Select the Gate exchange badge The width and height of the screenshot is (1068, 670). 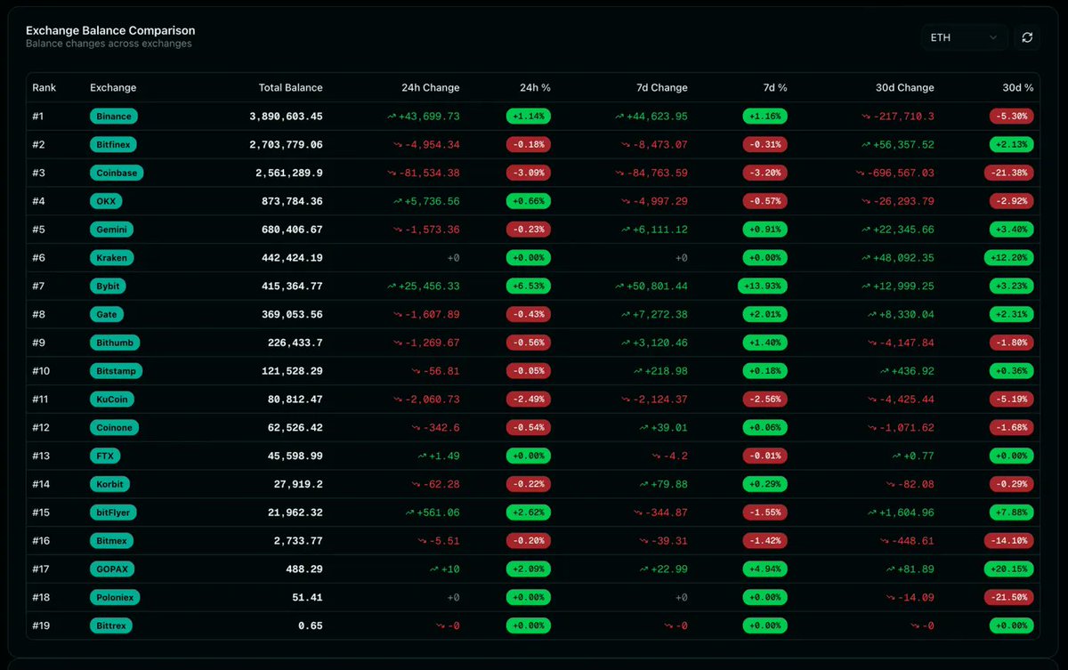(106, 314)
